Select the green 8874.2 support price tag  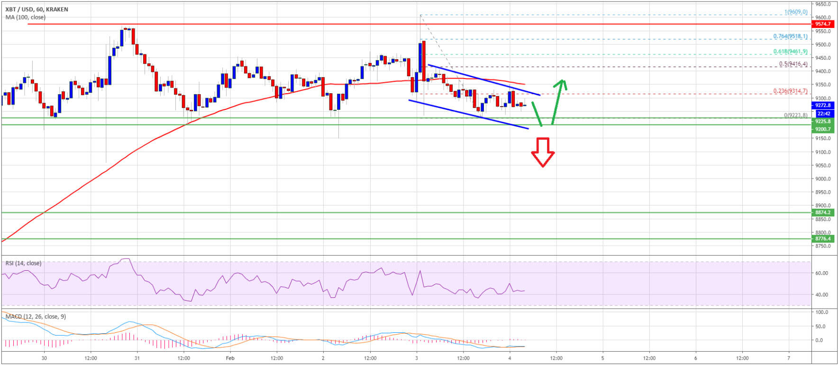823,213
